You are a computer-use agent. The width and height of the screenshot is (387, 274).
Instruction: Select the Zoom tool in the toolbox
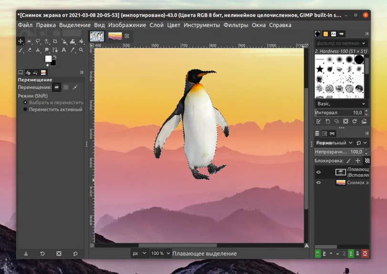coord(80,49)
